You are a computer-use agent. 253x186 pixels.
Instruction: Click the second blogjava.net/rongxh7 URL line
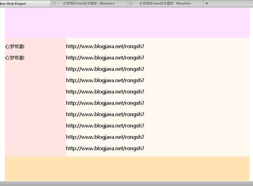coord(105,58)
